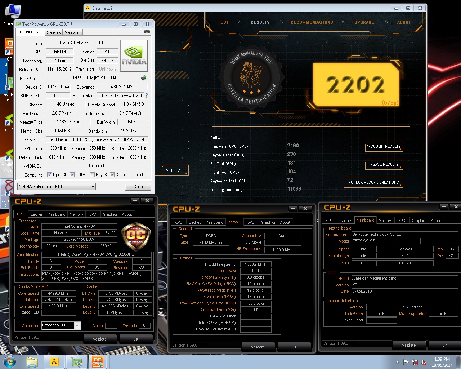Image resolution: width=461 pixels, height=369 pixels.
Task: Click the Submit Results button
Action: [384, 146]
